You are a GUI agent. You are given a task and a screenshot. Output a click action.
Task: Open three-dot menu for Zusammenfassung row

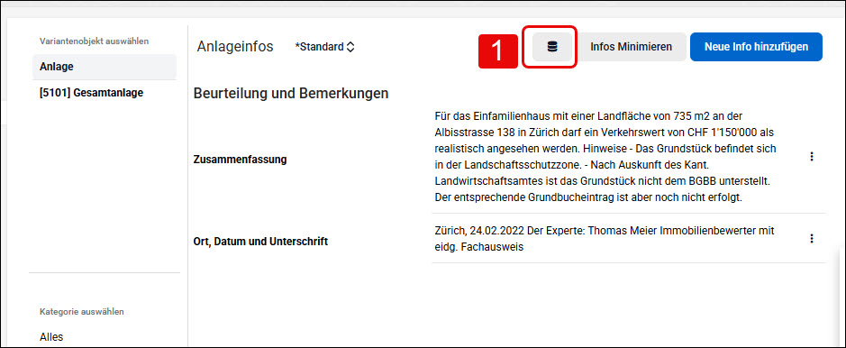(812, 157)
